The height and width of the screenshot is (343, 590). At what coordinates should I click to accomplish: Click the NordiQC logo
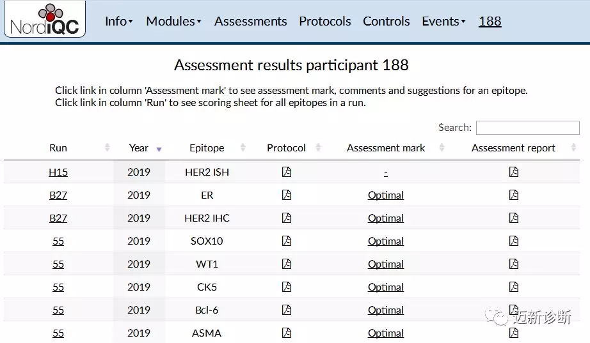tap(45, 20)
